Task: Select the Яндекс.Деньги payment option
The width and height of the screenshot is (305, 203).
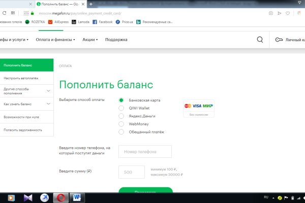Action: (x=121, y=116)
